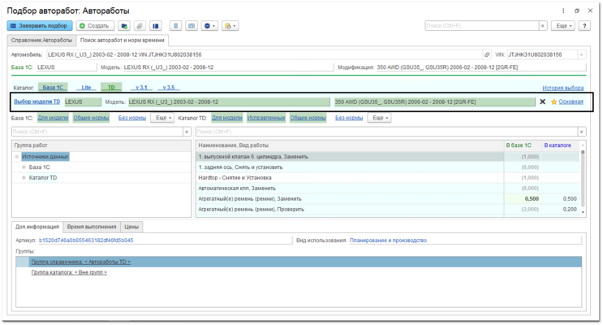This screenshot has width=603, height=325.
Task: Click create new folder group icon
Action: coord(124,26)
